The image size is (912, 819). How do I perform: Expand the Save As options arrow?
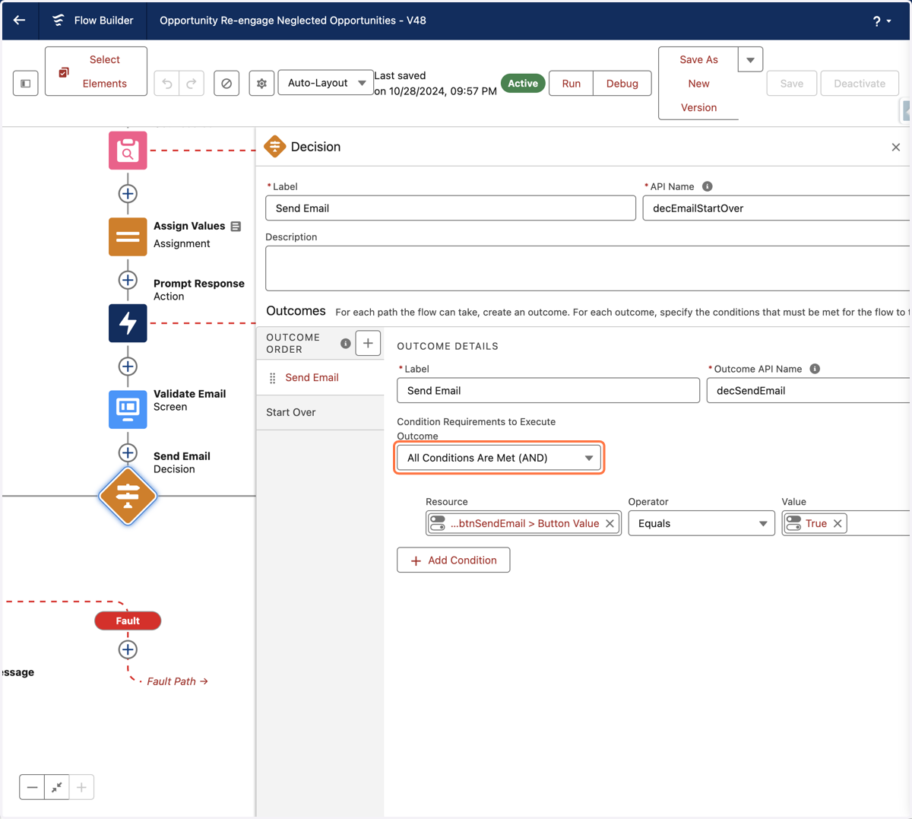[750, 59]
